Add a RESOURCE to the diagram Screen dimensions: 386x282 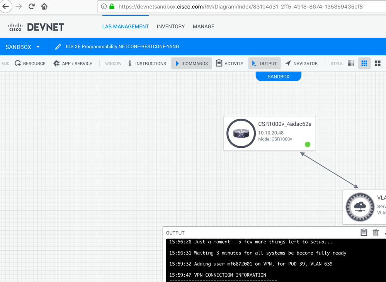(30, 63)
